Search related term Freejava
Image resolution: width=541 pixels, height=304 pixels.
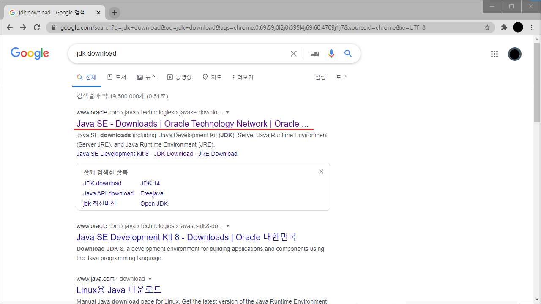click(x=152, y=193)
